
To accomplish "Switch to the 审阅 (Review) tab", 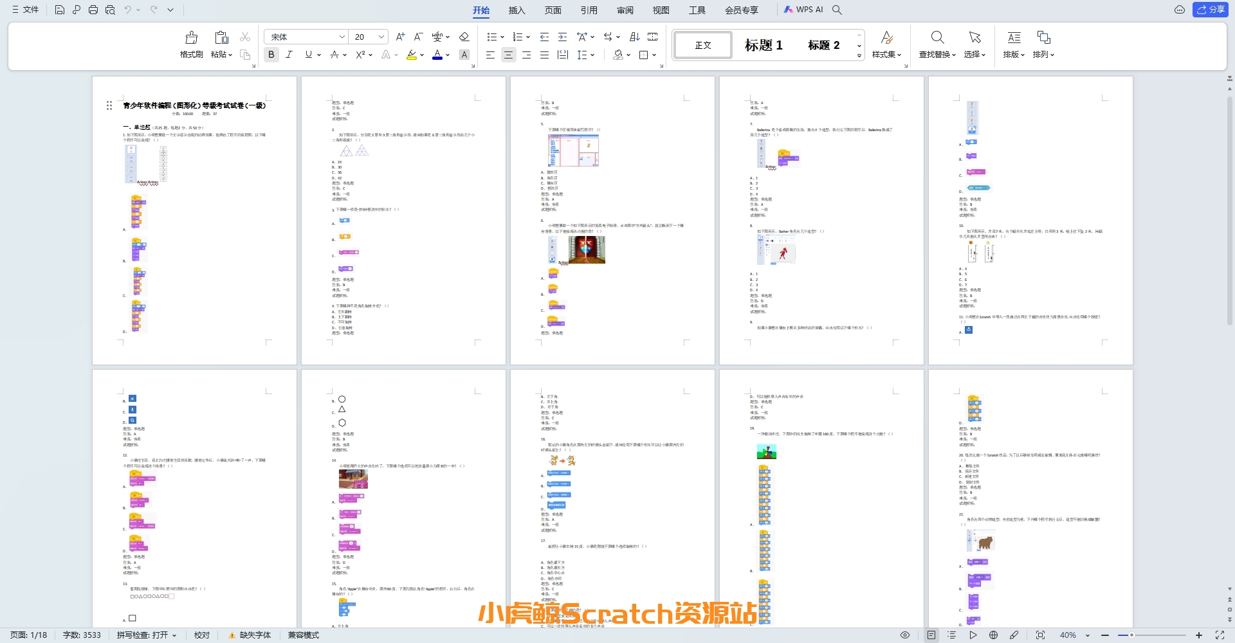I will coord(625,10).
